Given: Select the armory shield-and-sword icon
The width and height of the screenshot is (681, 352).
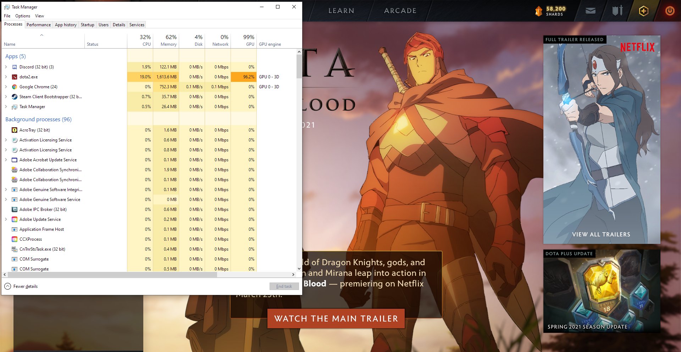Looking at the screenshot, I should point(617,11).
